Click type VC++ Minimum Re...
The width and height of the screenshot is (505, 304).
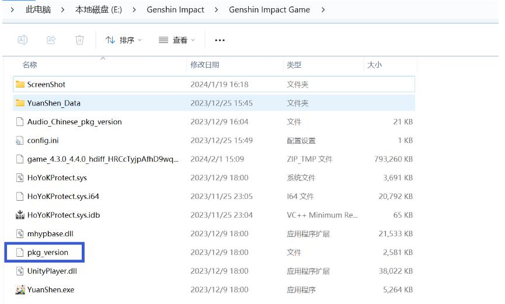point(322,215)
